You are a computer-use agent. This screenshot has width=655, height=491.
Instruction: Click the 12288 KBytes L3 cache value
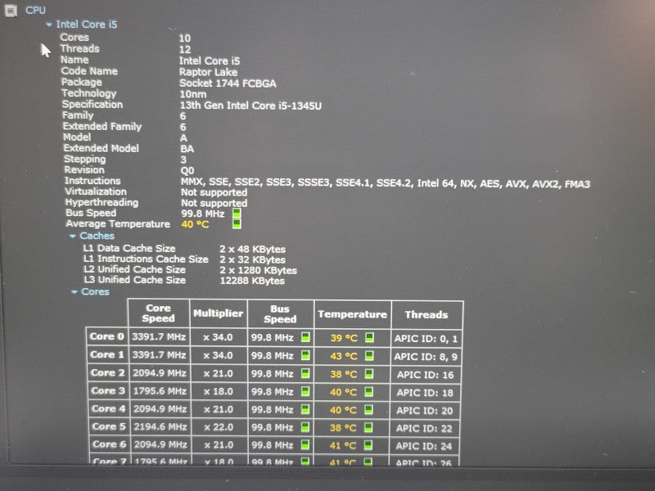[252, 281]
